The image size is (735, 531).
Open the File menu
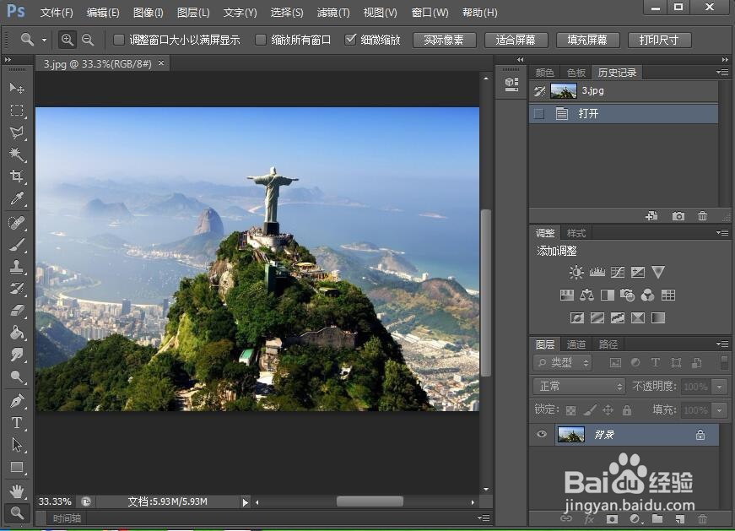(57, 13)
